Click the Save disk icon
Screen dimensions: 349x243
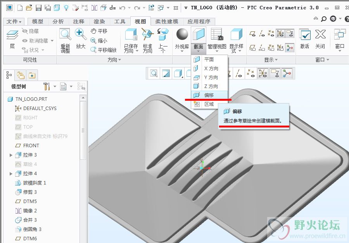click(x=38, y=8)
